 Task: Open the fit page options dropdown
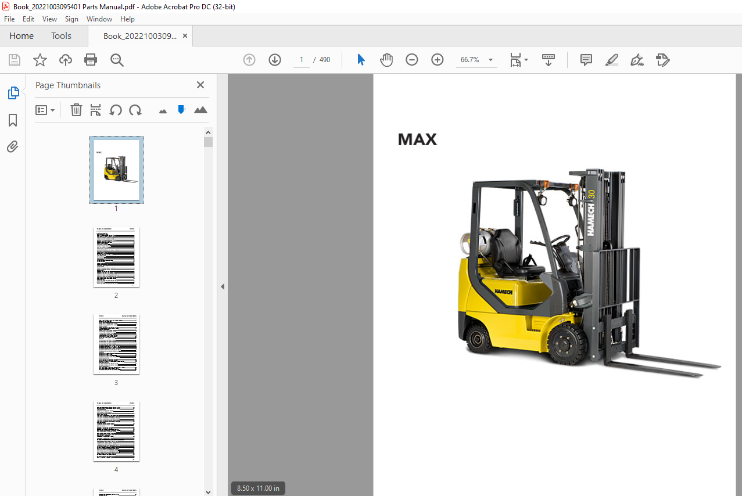(518, 60)
